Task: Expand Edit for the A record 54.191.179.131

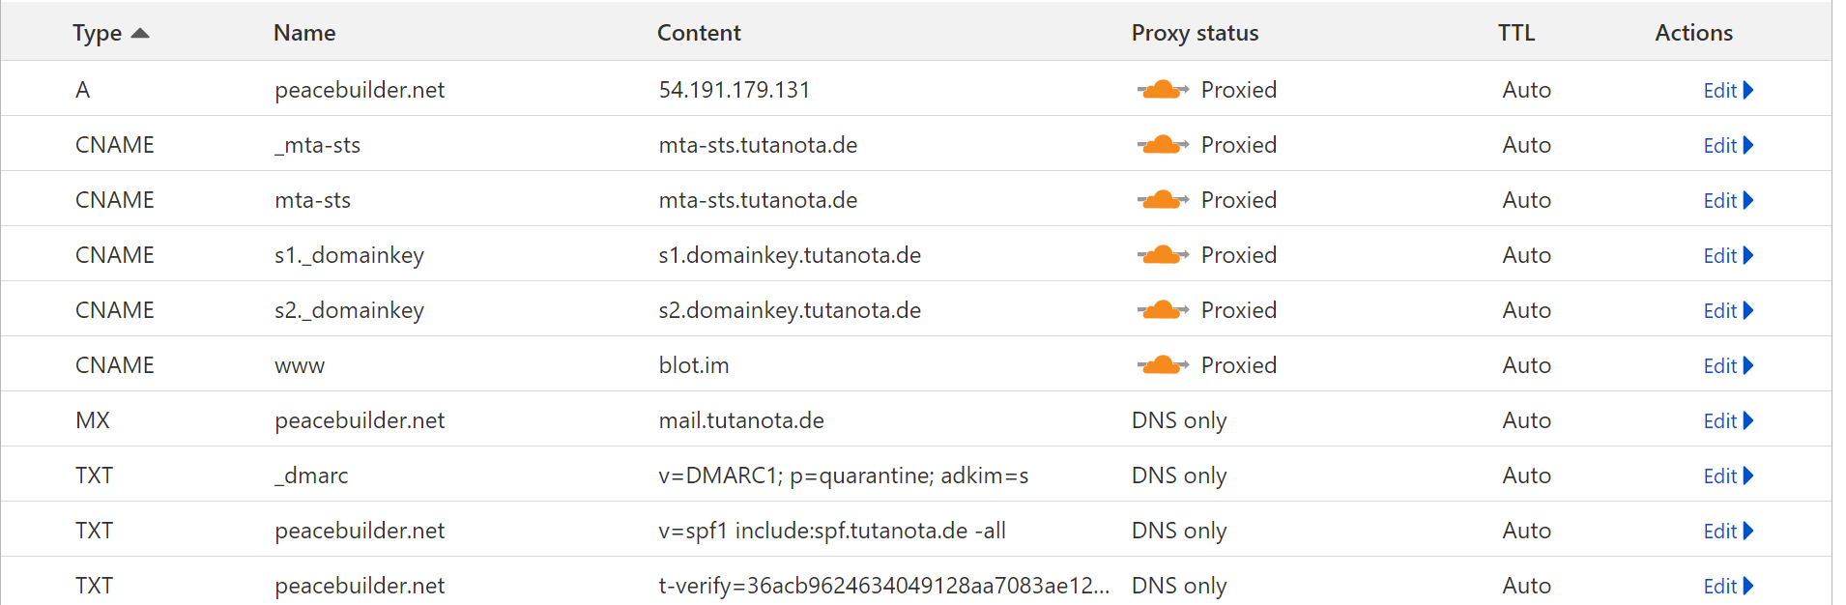Action: click(x=1728, y=90)
